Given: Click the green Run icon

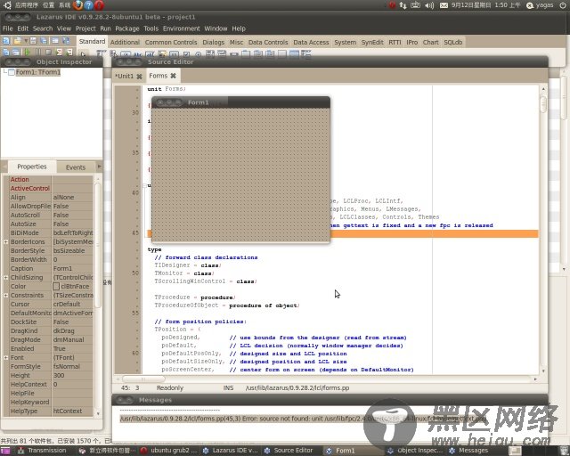Looking at the screenshot, I should tap(27, 53).
